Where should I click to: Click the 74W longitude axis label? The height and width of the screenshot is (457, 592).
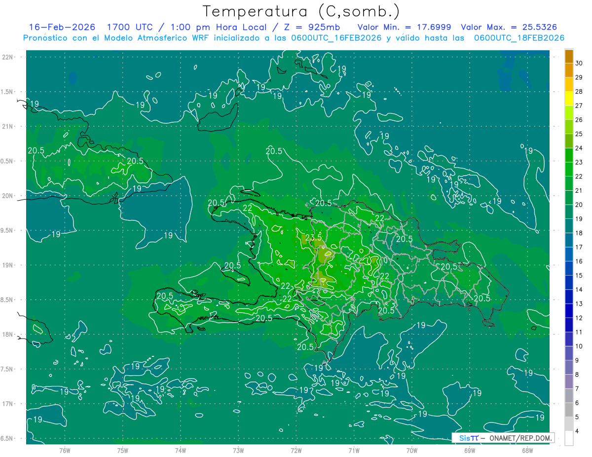[x=180, y=450]
